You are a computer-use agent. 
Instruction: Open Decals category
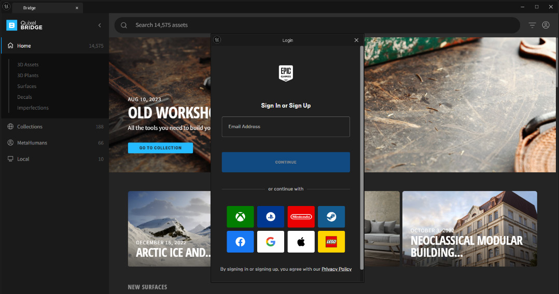coord(24,97)
